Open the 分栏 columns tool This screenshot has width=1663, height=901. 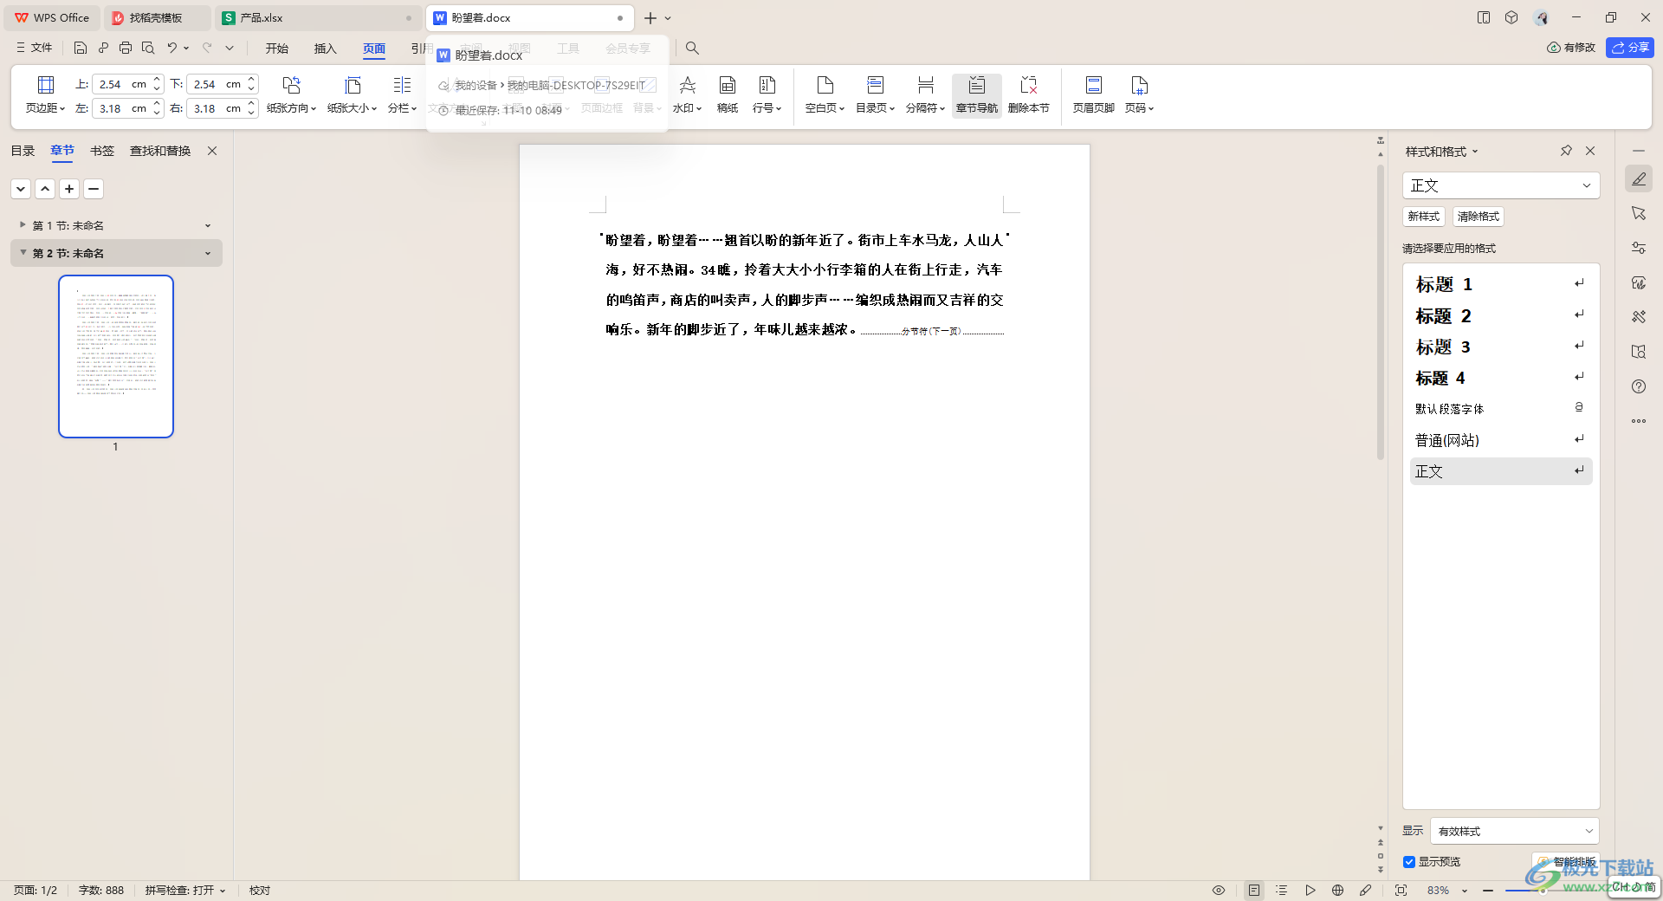[402, 94]
